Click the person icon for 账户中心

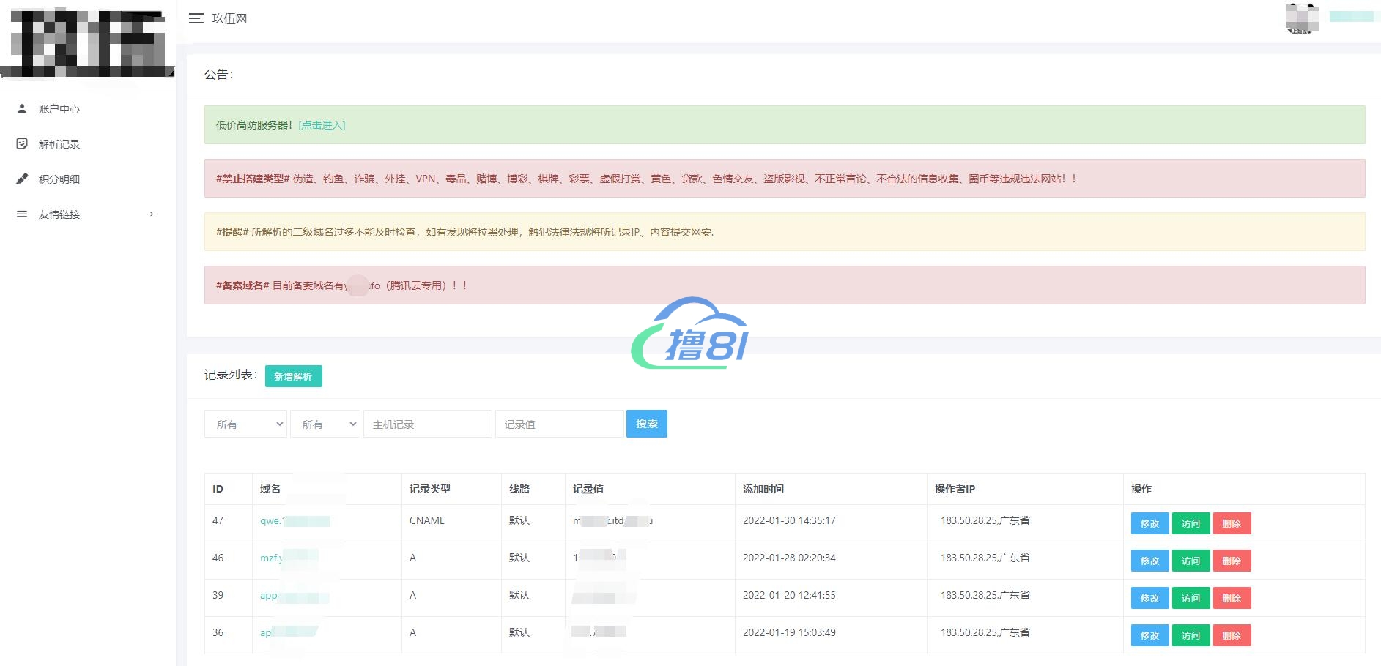(x=22, y=108)
